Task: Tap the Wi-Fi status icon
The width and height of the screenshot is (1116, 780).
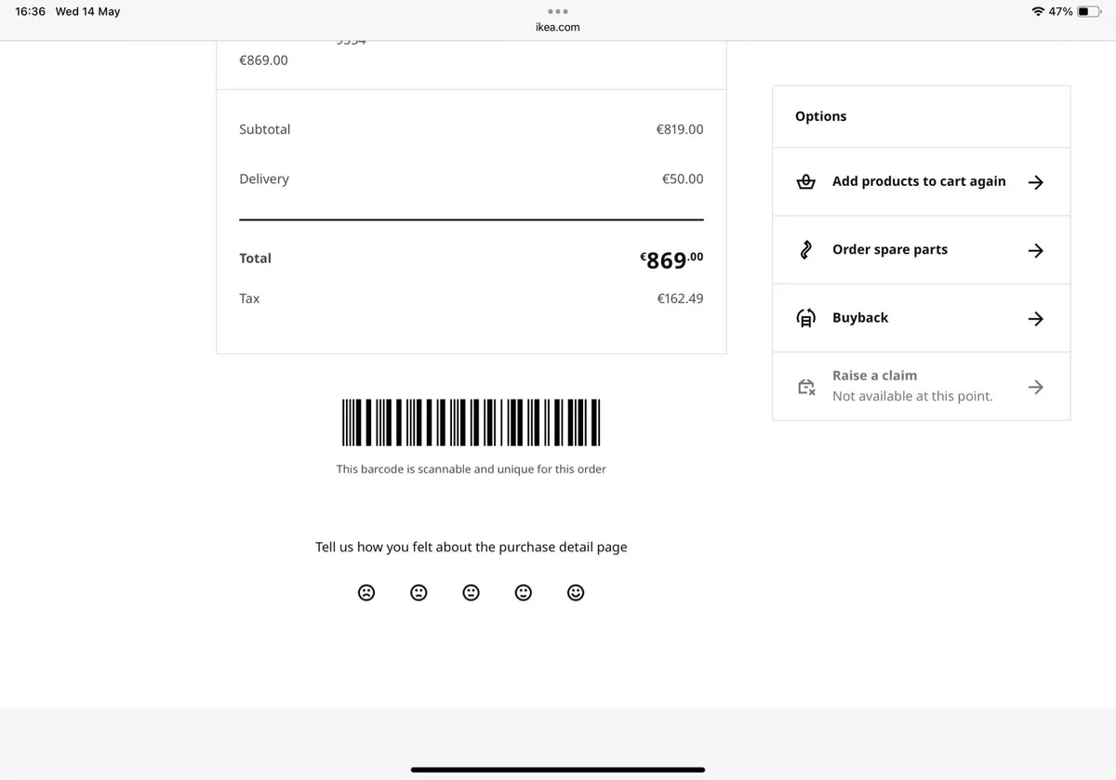Action: click(1038, 11)
